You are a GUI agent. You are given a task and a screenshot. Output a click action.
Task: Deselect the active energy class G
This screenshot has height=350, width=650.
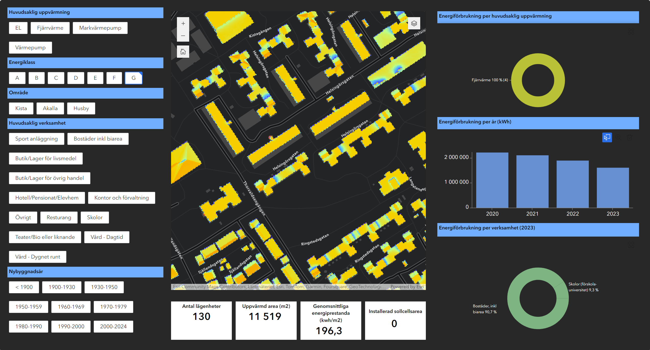point(134,78)
